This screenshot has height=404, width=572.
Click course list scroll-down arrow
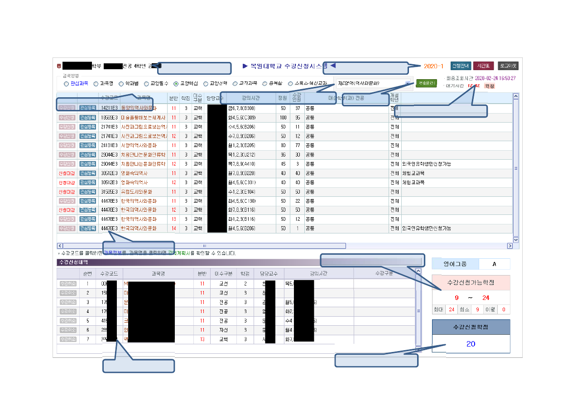[515, 239]
